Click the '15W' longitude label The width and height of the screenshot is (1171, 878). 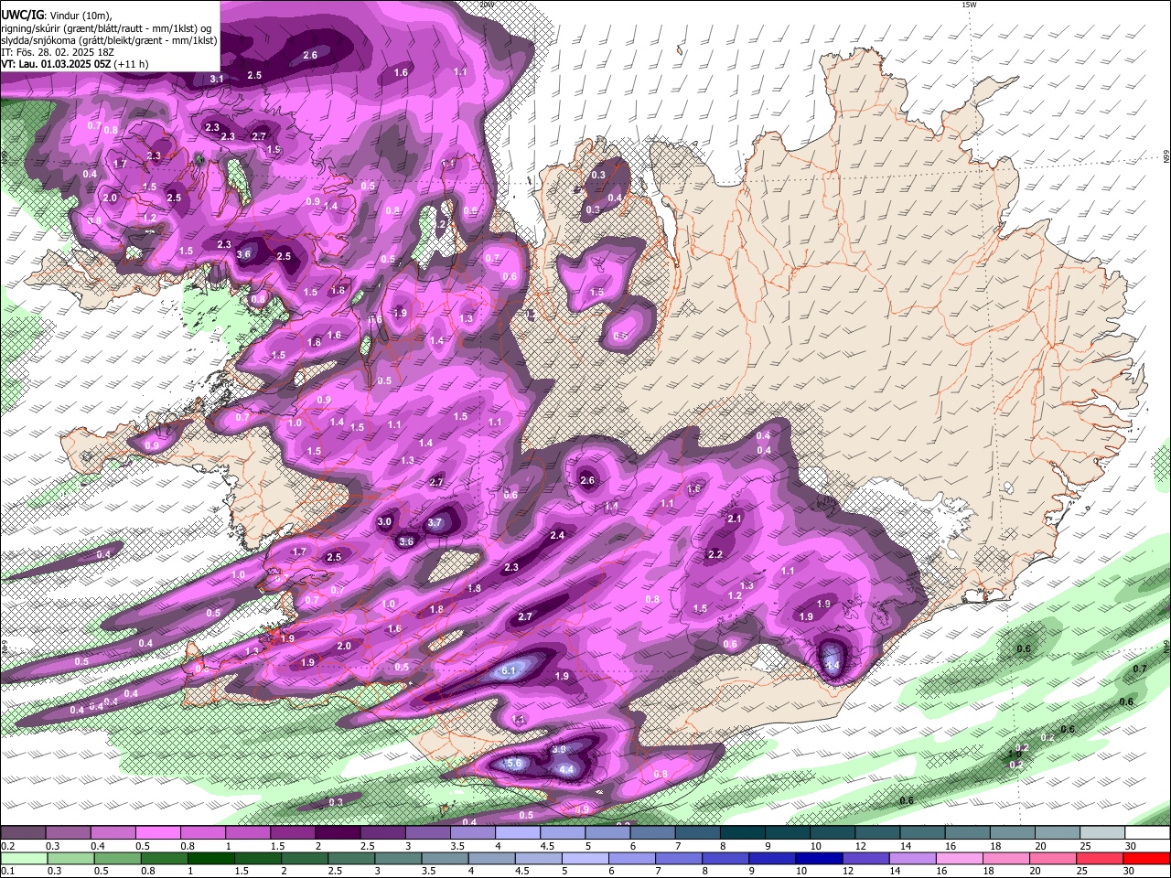point(969,5)
